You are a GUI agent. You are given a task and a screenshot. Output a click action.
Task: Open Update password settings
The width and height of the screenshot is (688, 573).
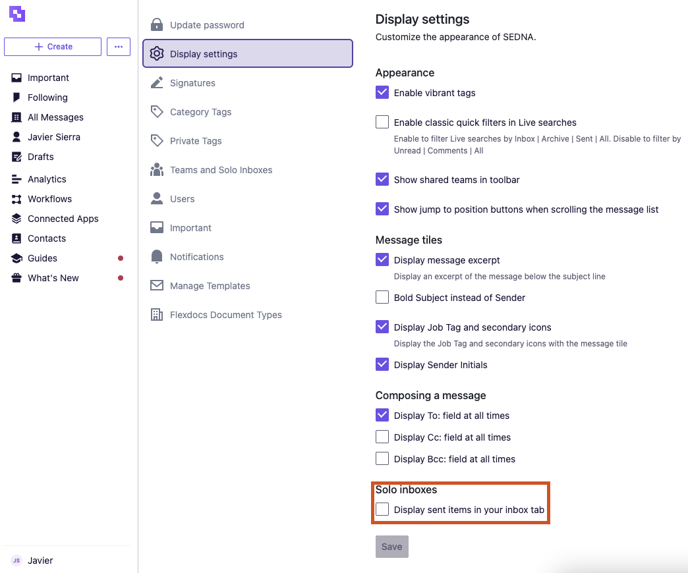point(248,25)
